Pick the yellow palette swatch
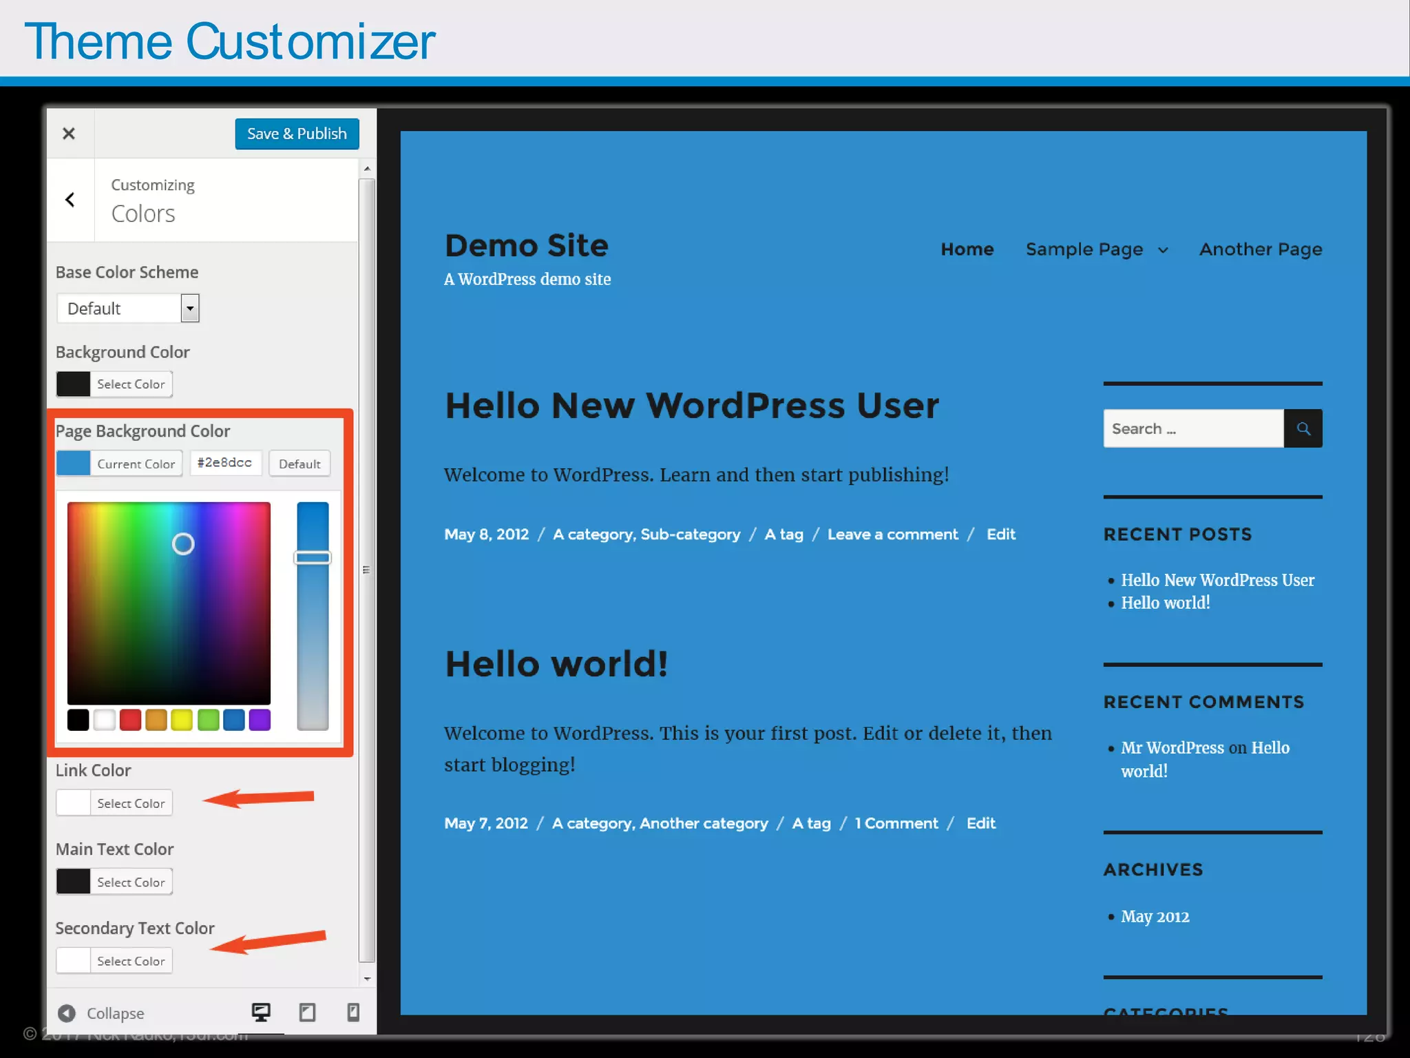 coord(182,720)
